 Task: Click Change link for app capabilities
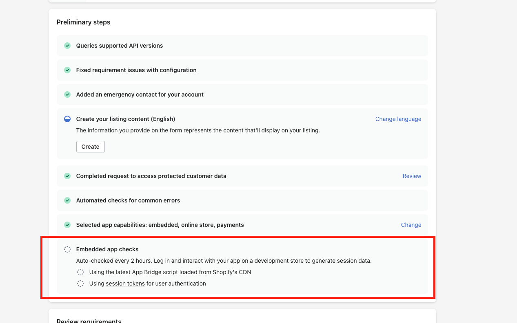tap(411, 225)
